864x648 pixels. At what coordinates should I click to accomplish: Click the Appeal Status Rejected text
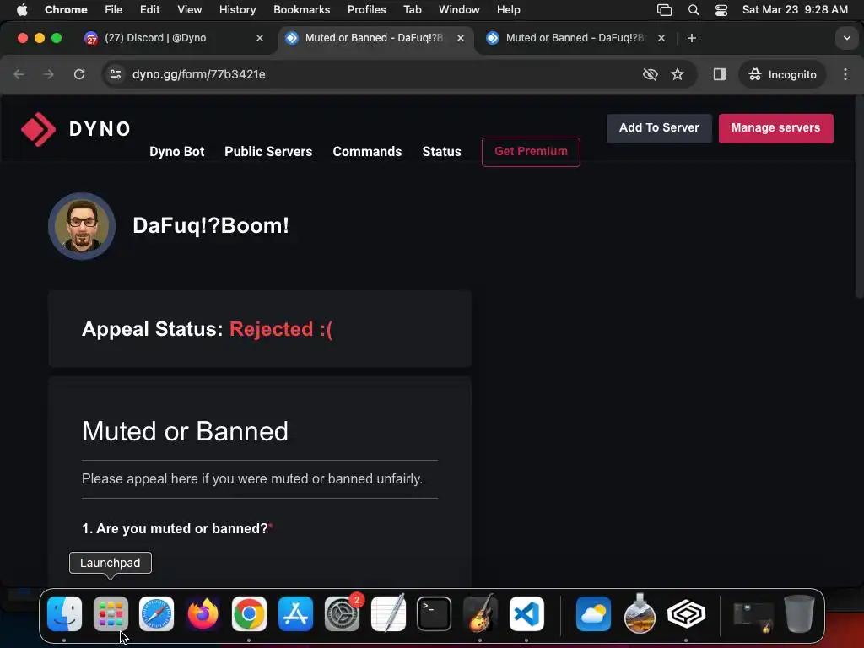208,329
